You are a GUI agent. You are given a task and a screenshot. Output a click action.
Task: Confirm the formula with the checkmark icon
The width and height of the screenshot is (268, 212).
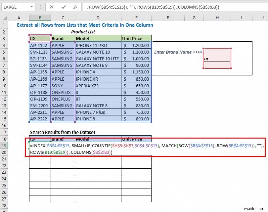(x=63, y=7)
